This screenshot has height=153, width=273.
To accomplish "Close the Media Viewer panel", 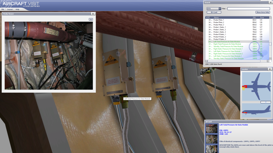I will [x=93, y=14].
